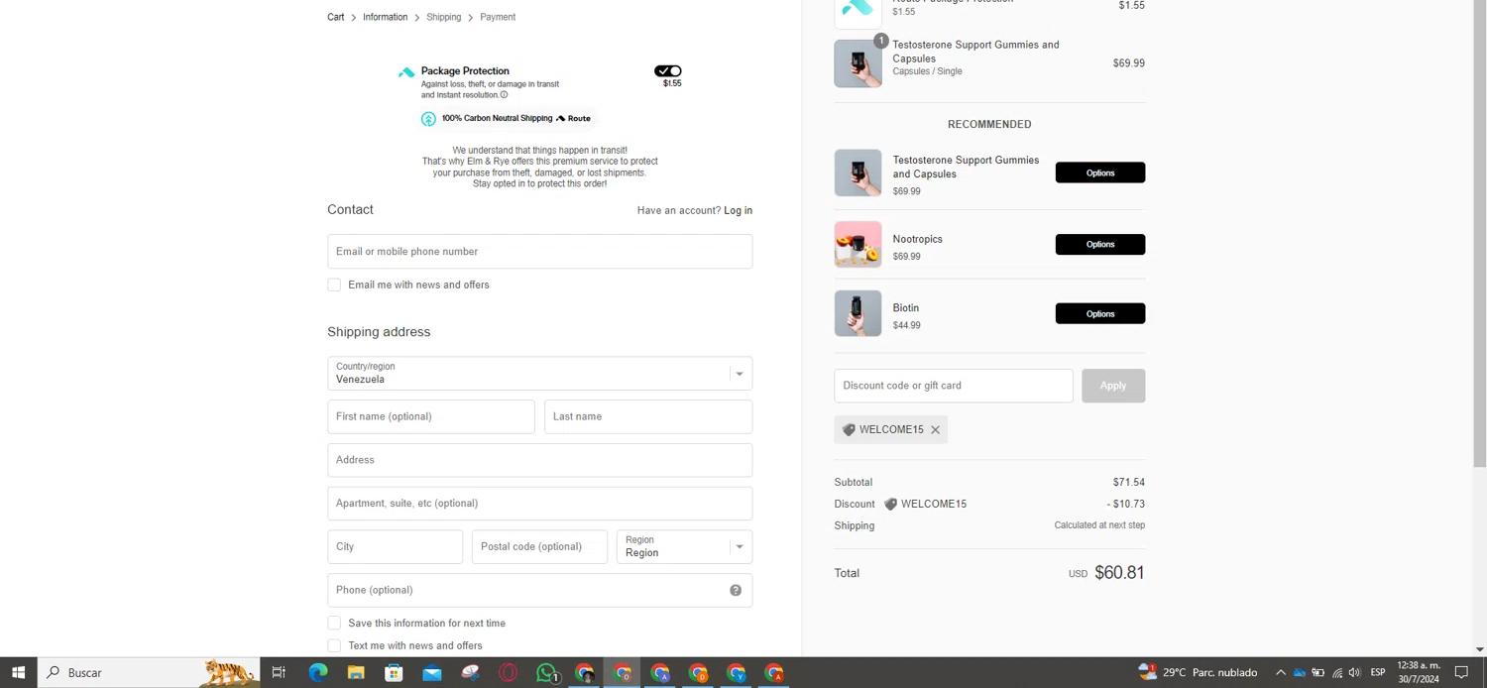Open Wi-Fi network tray icon
1487x688 pixels.
[x=1336, y=672]
